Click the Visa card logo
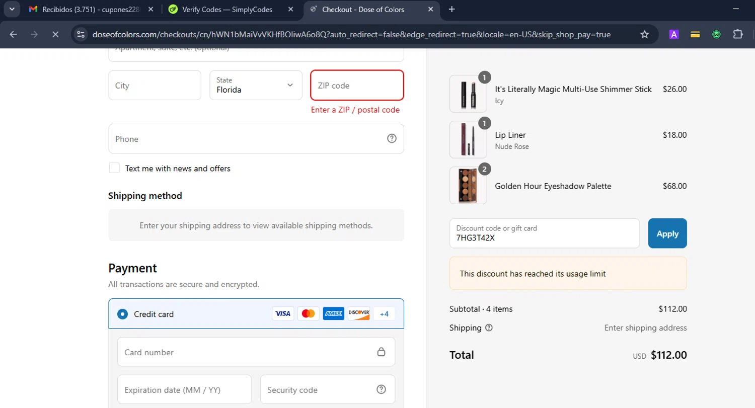The image size is (755, 408). [283, 313]
